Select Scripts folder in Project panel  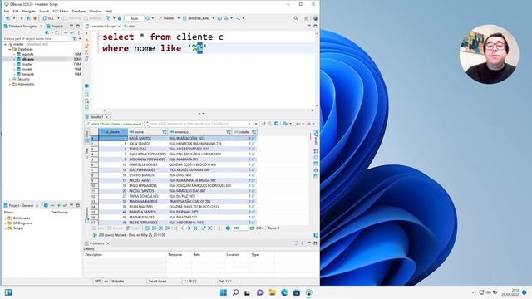(18, 228)
